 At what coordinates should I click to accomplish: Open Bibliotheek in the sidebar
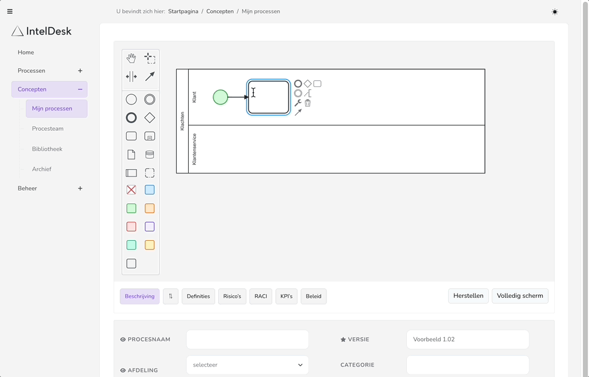pos(47,149)
